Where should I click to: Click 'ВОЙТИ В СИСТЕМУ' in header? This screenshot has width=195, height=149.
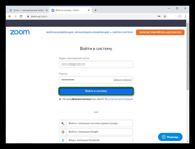(x=123, y=32)
